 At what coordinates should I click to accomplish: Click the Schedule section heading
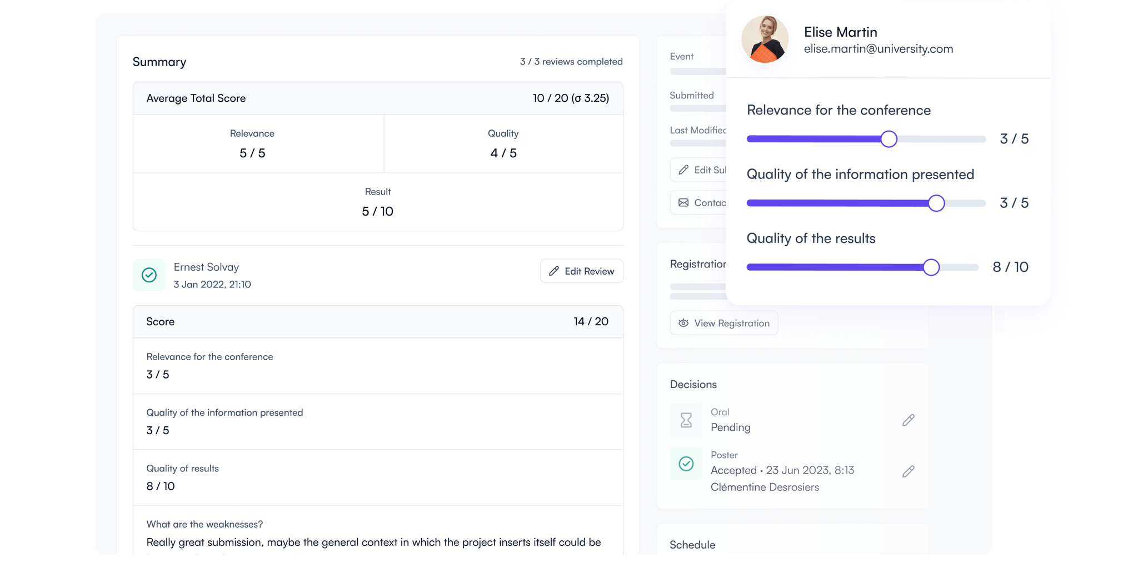tap(692, 545)
